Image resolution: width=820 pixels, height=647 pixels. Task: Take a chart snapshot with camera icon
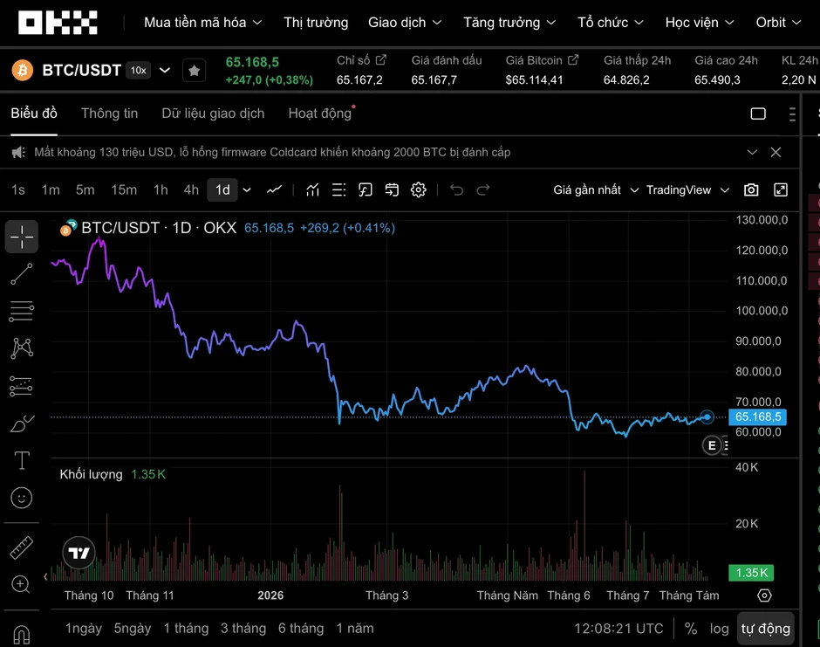tap(751, 190)
